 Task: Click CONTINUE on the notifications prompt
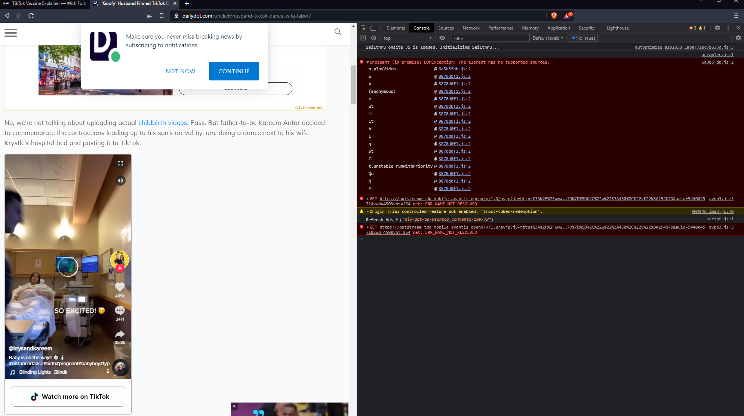click(x=234, y=71)
